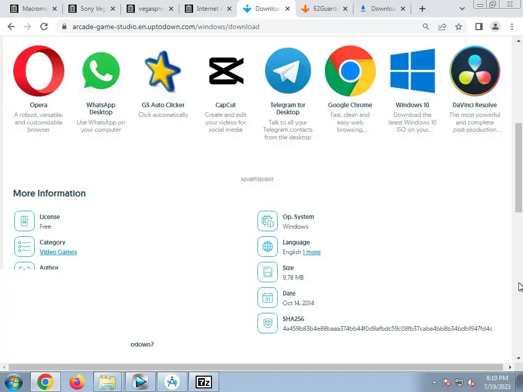The width and height of the screenshot is (523, 392).
Task: Click the address bar URL field
Action: pyautogui.click(x=240, y=27)
